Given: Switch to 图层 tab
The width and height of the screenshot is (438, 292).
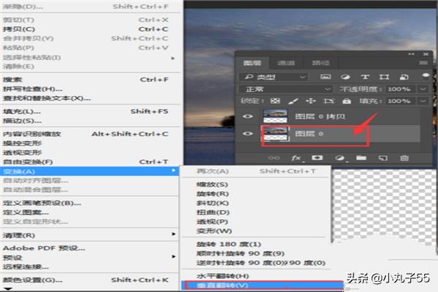Looking at the screenshot, I should click(x=253, y=63).
